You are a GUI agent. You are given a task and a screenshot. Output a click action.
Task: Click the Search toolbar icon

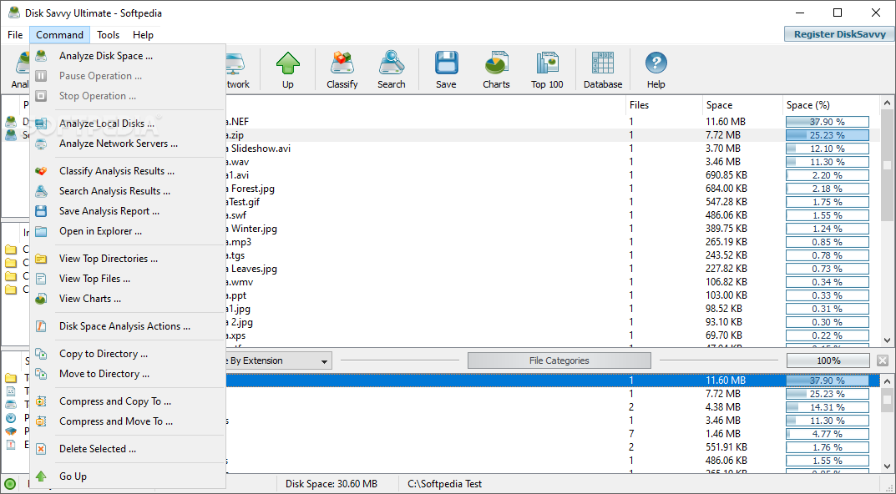pyautogui.click(x=392, y=69)
